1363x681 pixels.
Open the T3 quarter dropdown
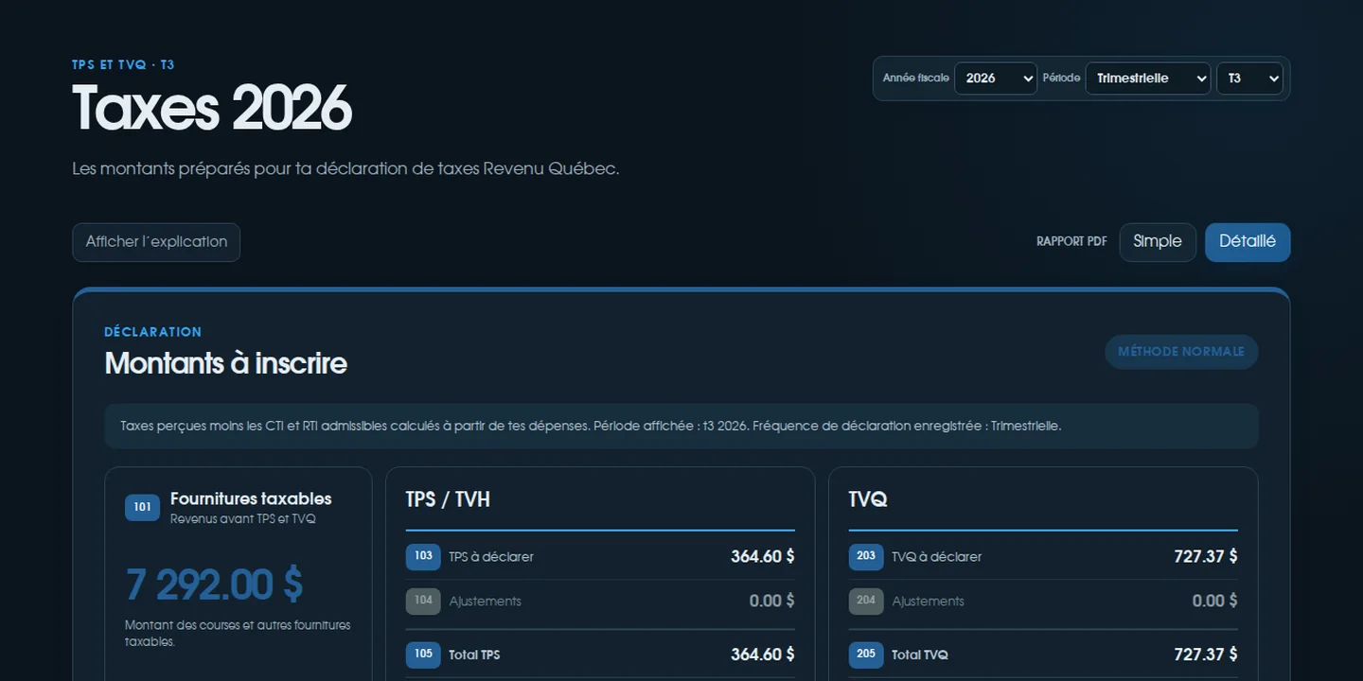pyautogui.click(x=1249, y=79)
